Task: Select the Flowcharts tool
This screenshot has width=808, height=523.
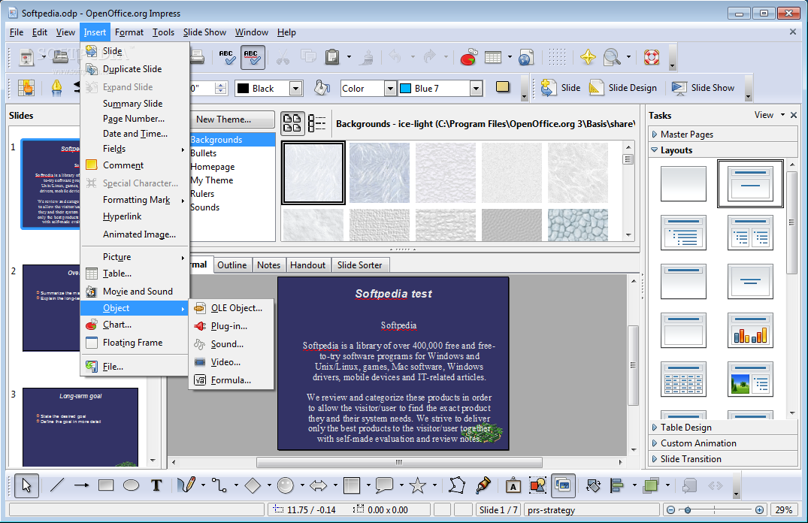Action: pos(352,485)
